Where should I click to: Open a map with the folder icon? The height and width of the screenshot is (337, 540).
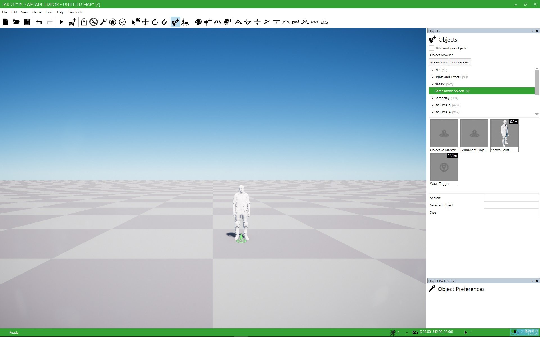[x=16, y=22]
